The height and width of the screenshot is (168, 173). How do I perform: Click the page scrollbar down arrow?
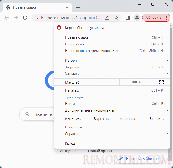click(170, 165)
